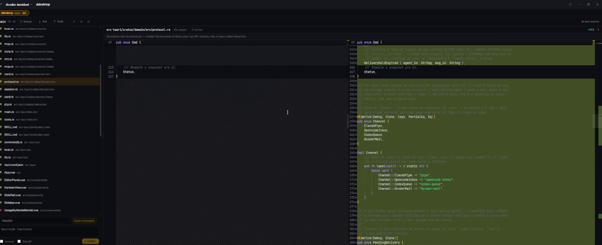Image resolution: width=602 pixels, height=245 pixels.
Task: Click the down arrow at the file list bottom
Action: pyautogui.click(x=101, y=214)
